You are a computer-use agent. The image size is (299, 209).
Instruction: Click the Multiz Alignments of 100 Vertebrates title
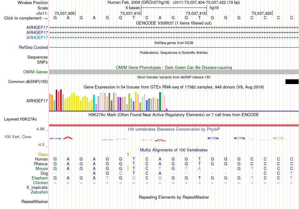click(x=174, y=150)
